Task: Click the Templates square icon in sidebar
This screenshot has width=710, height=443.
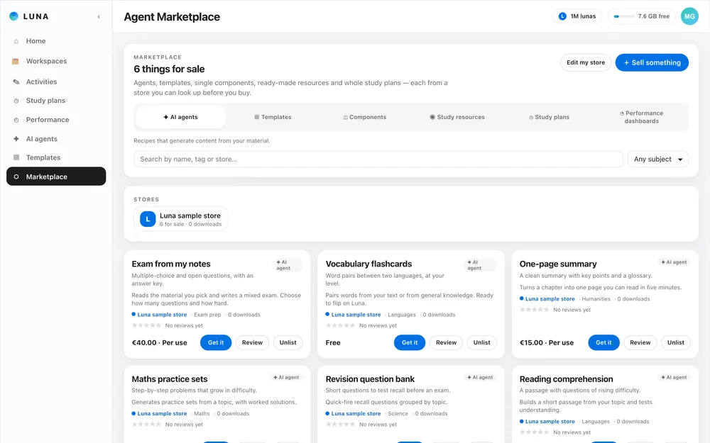Action: pyautogui.click(x=16, y=157)
